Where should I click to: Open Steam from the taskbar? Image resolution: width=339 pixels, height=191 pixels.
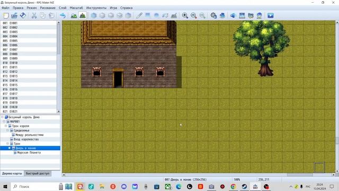(244, 186)
